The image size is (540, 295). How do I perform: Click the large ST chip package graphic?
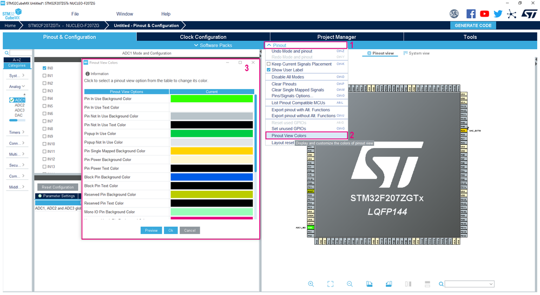coord(387,165)
